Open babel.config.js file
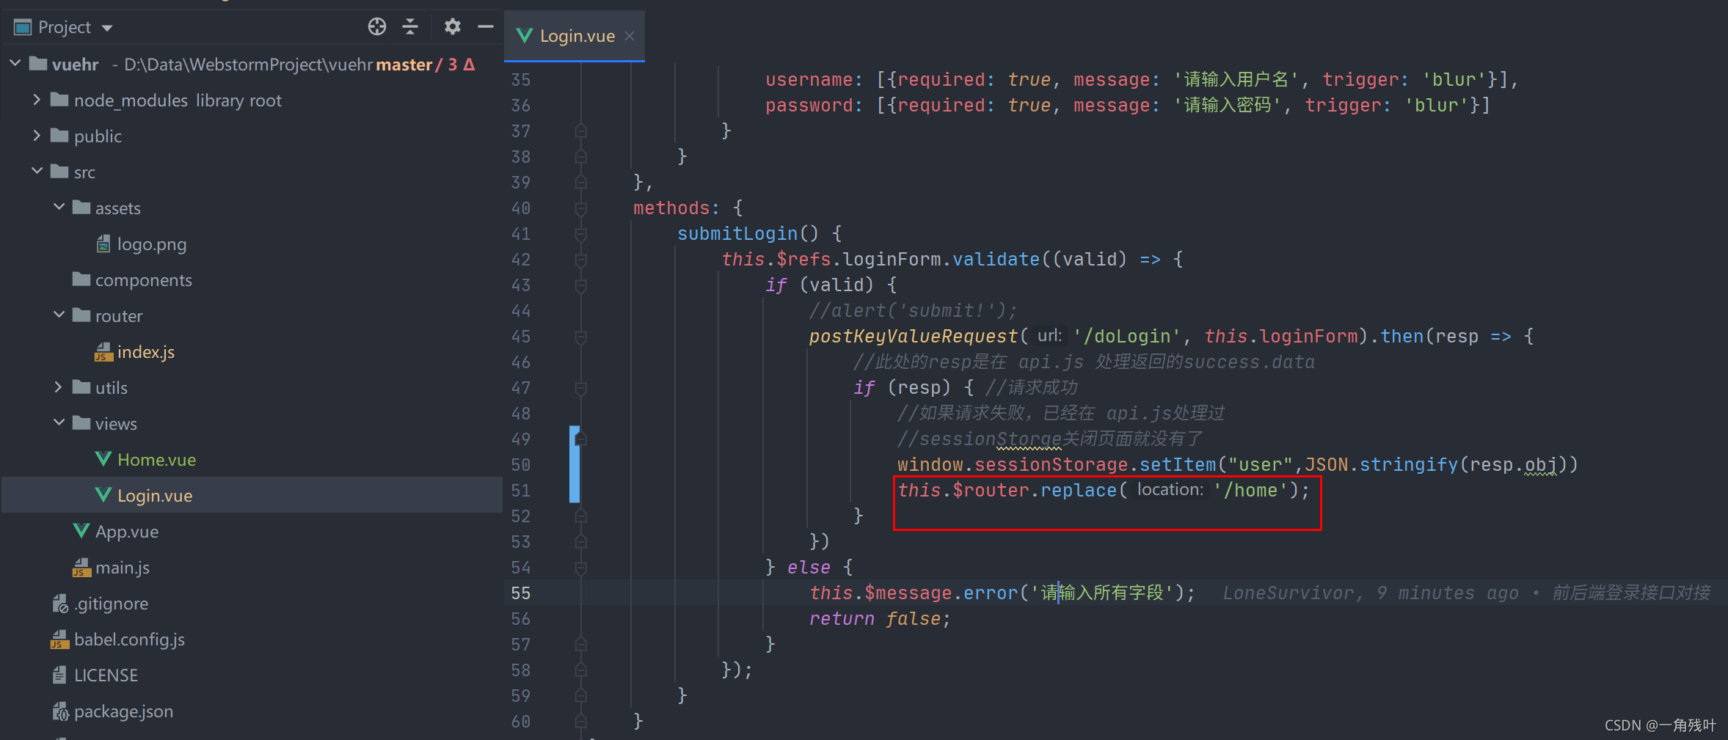This screenshot has height=740, width=1728. tap(129, 640)
